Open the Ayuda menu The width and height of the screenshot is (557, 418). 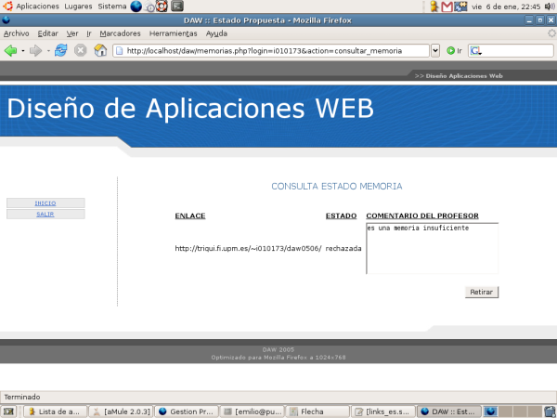(x=216, y=33)
